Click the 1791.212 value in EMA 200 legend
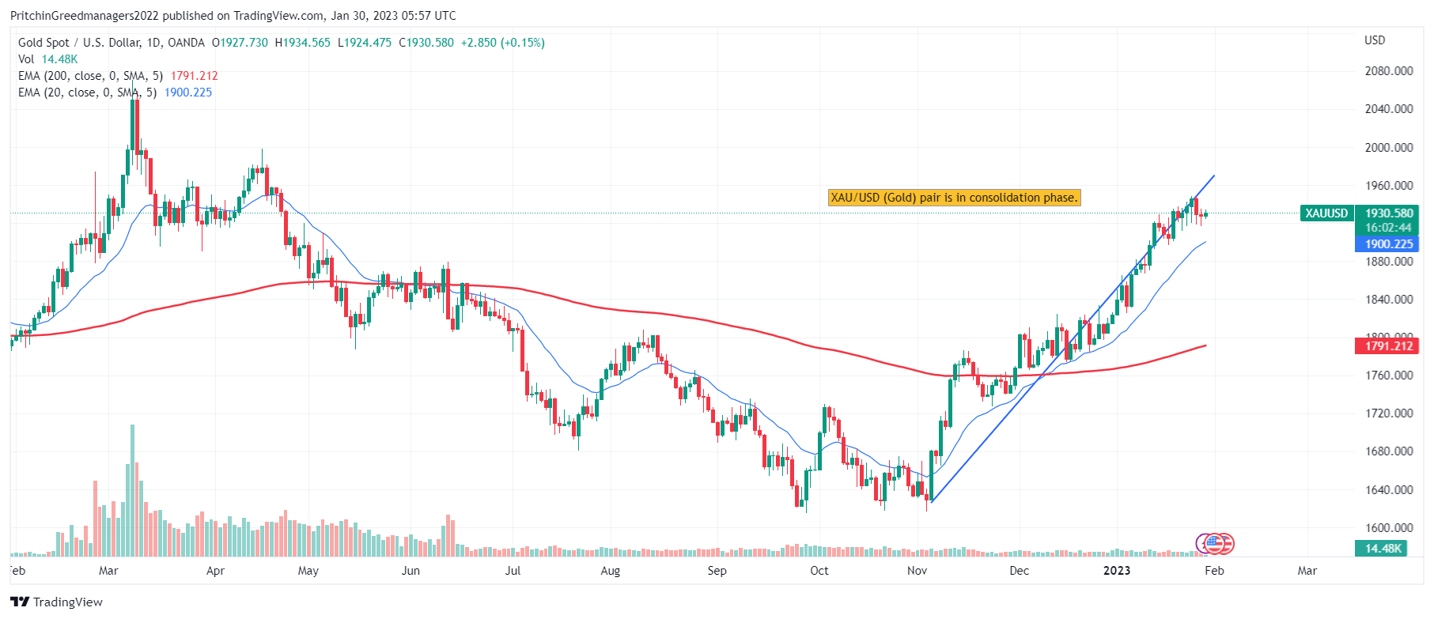Viewport: 1434px width, 619px height. point(195,76)
